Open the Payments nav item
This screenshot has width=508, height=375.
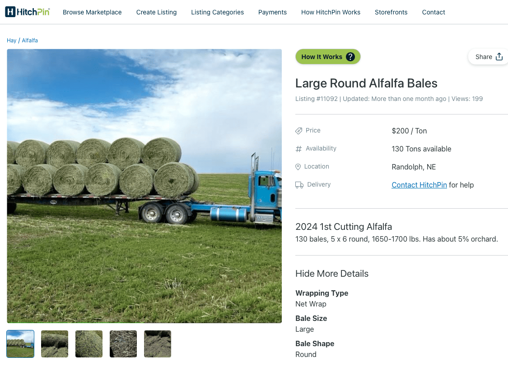(x=272, y=12)
